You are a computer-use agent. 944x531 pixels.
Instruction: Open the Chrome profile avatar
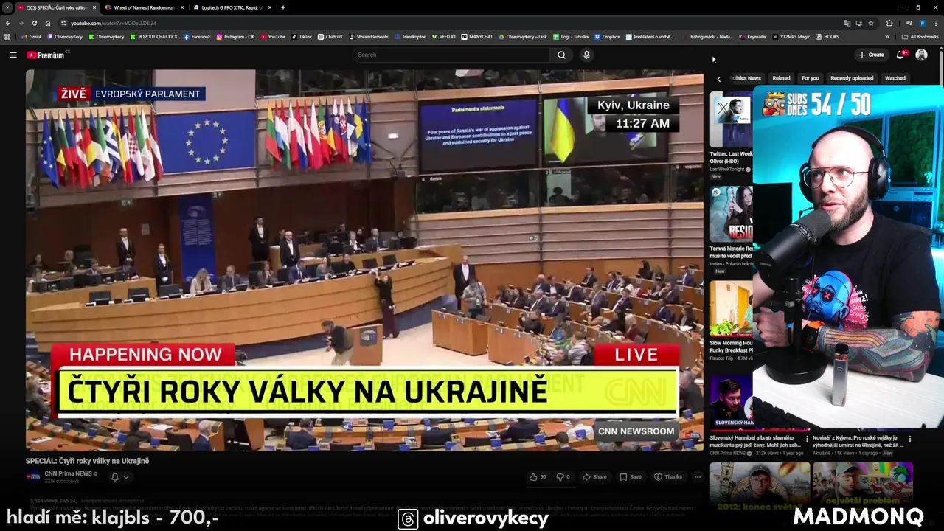click(923, 23)
